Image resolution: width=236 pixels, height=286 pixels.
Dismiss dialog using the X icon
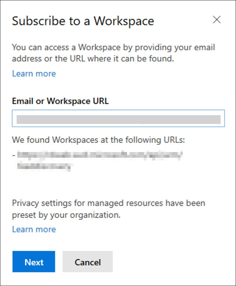click(217, 19)
